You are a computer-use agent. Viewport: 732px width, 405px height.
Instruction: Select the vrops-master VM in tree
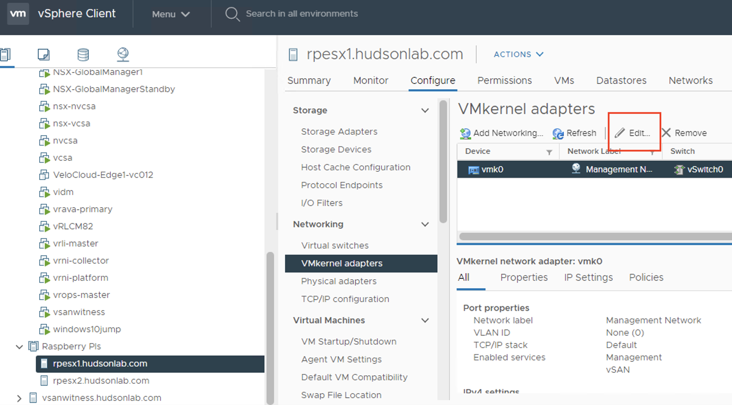[81, 295]
